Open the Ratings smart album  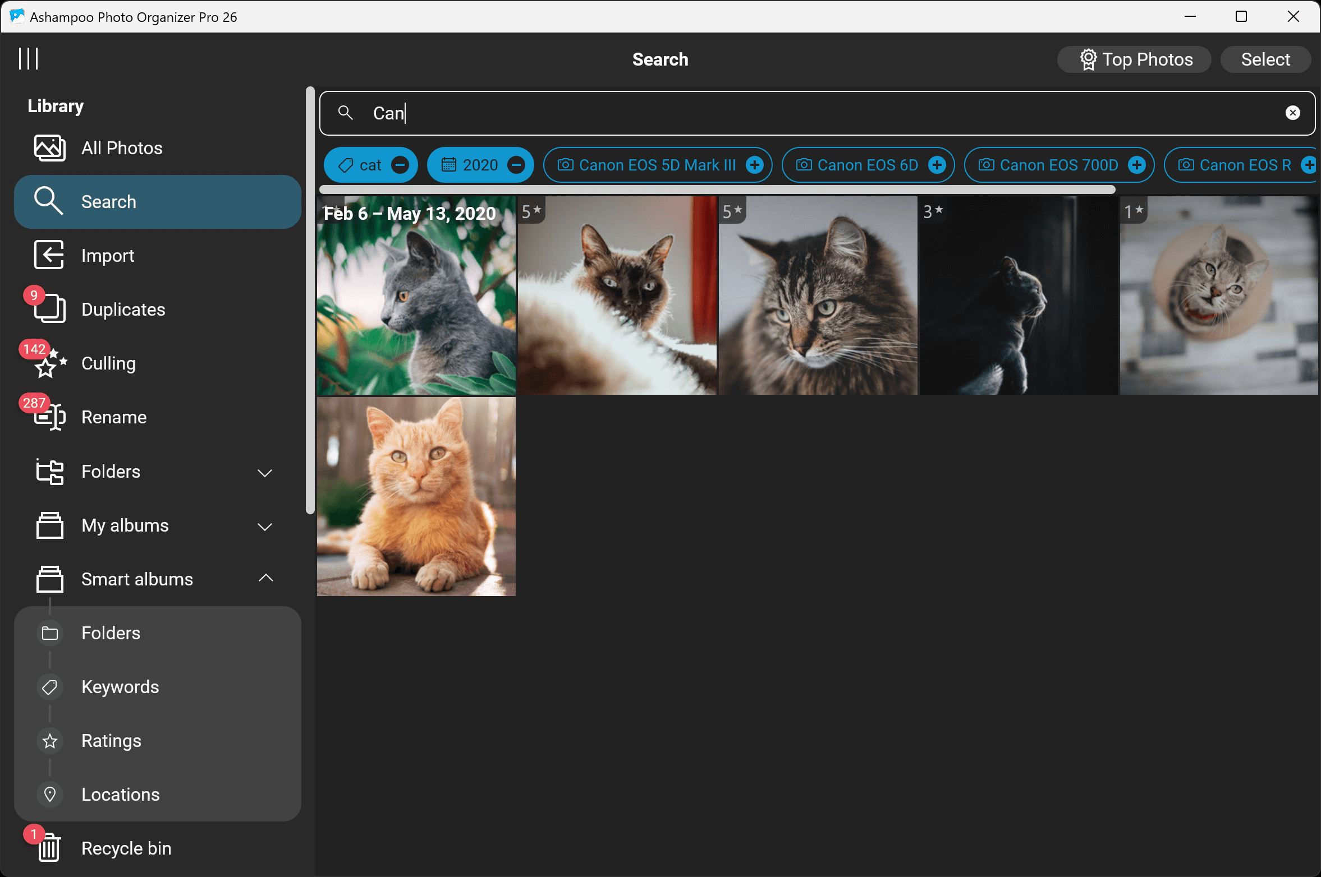111,741
